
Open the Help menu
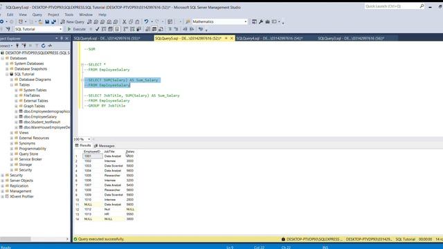click(102, 15)
